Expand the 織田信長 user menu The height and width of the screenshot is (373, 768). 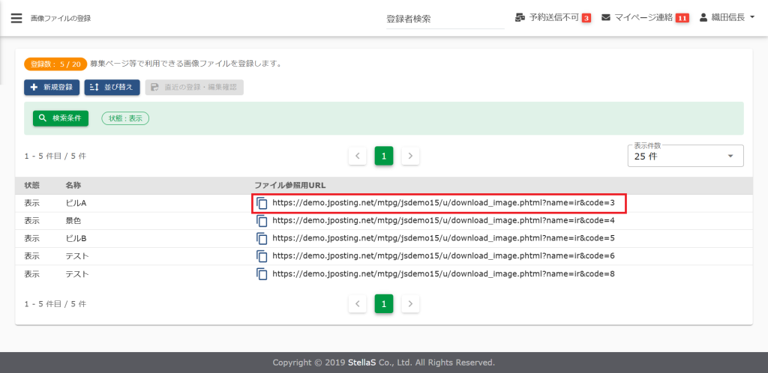[x=727, y=17]
